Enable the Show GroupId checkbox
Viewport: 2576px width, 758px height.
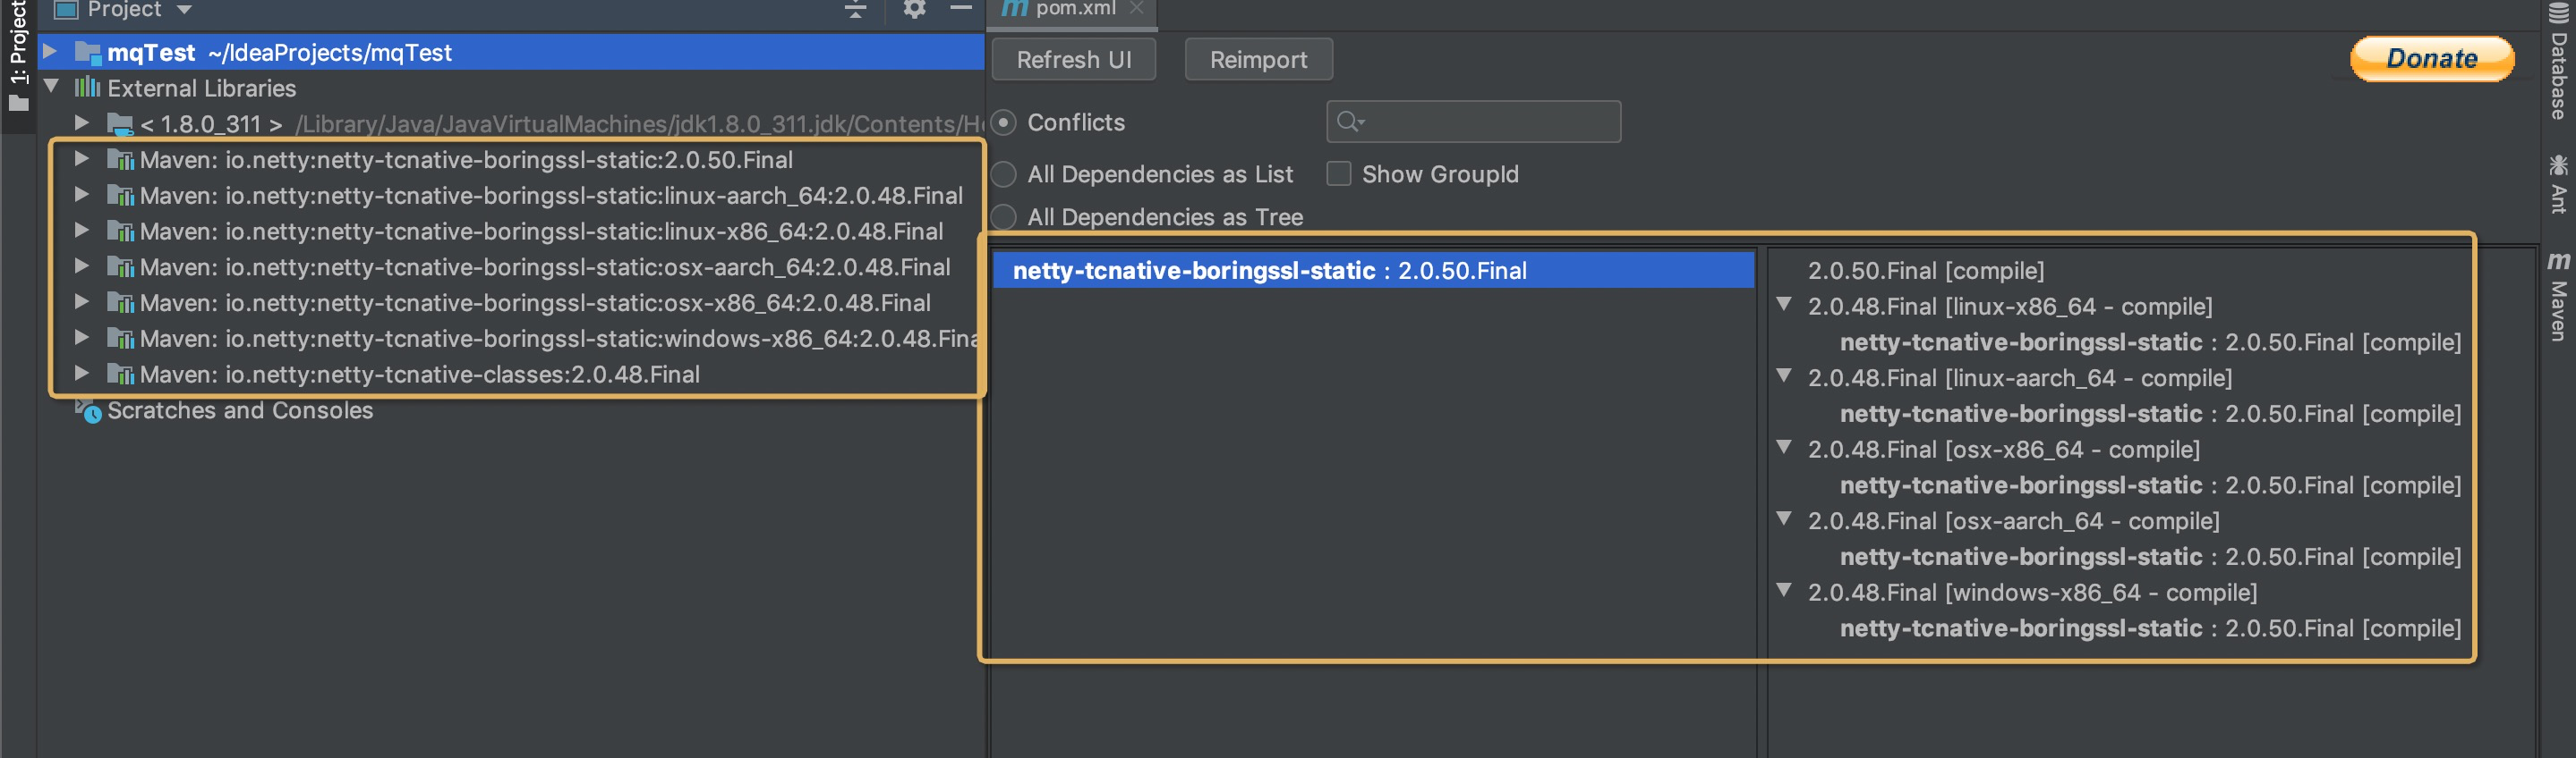click(1338, 173)
